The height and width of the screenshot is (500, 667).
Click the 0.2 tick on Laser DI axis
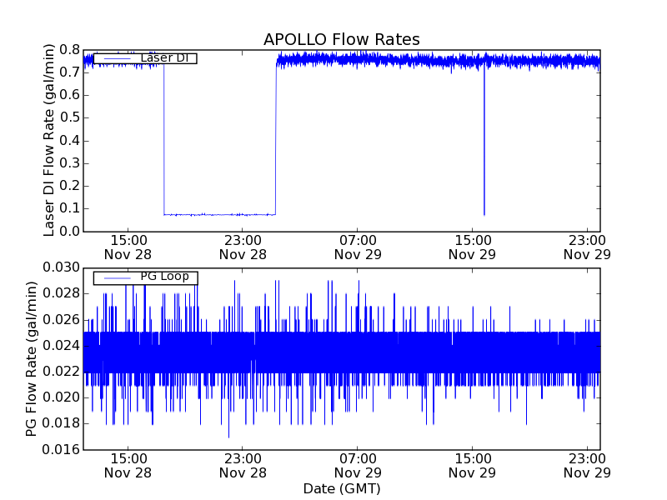(x=70, y=186)
